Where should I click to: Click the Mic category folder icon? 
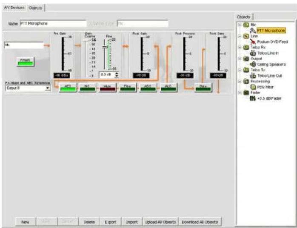(x=246, y=25)
